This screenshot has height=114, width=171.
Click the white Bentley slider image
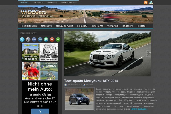tap(107, 54)
